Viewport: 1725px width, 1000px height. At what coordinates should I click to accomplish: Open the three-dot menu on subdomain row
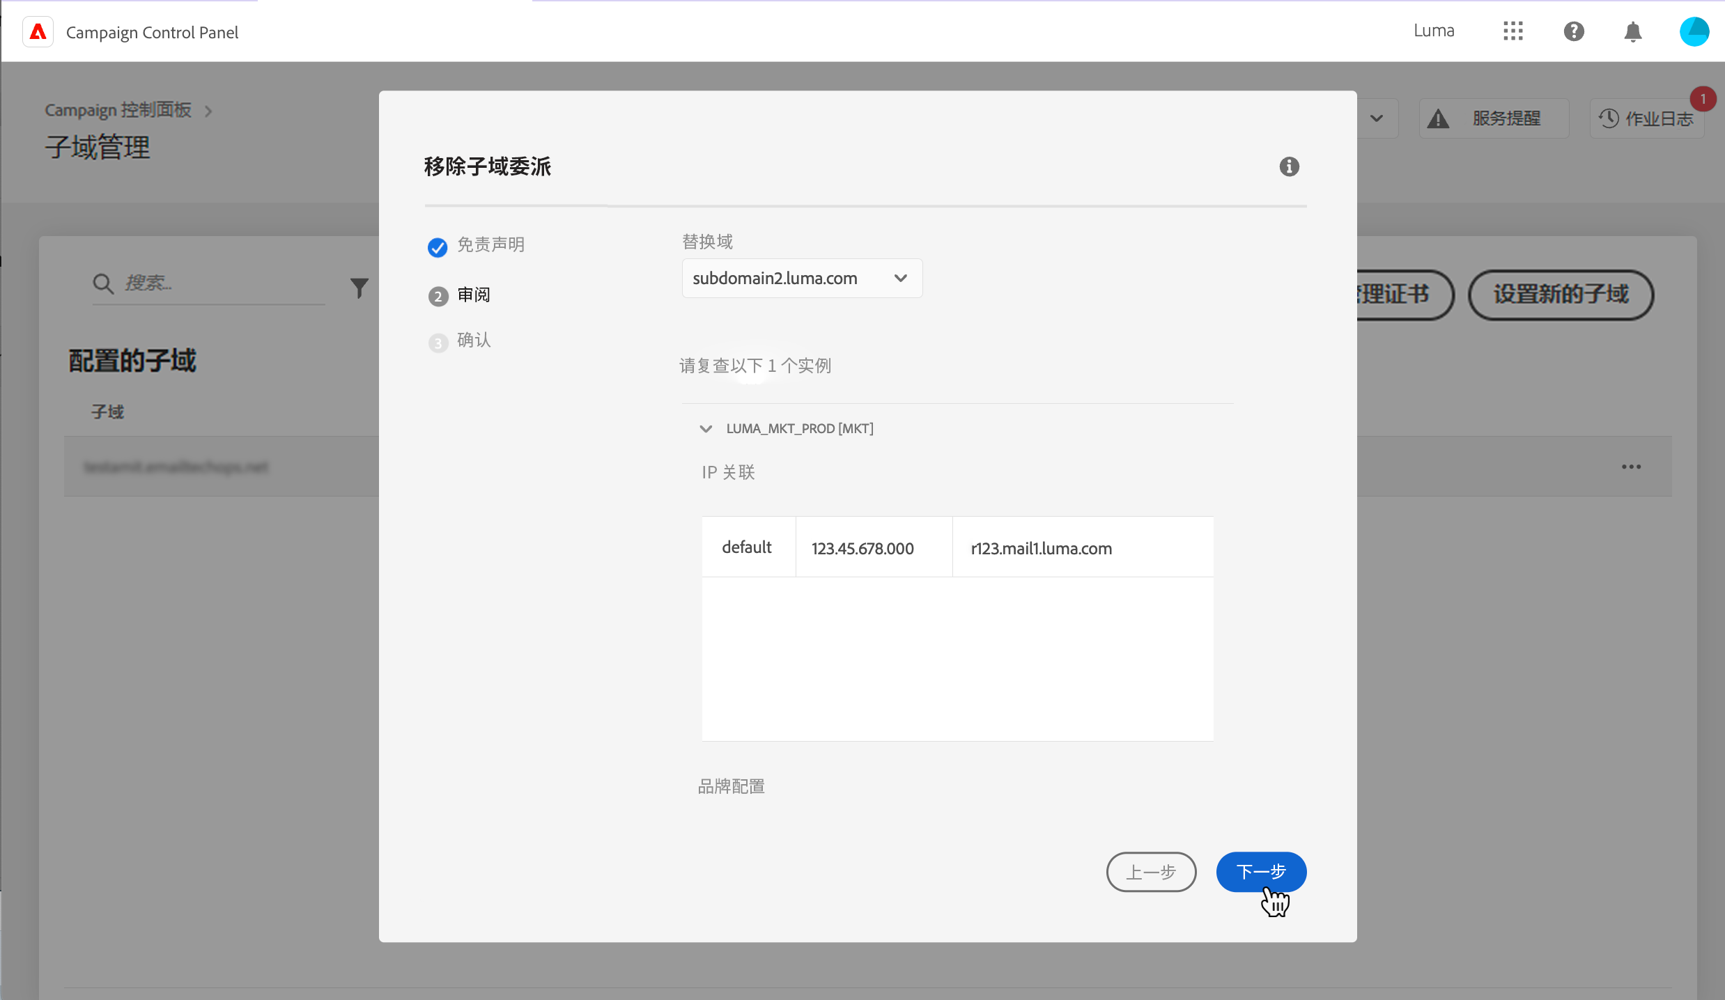(1631, 467)
